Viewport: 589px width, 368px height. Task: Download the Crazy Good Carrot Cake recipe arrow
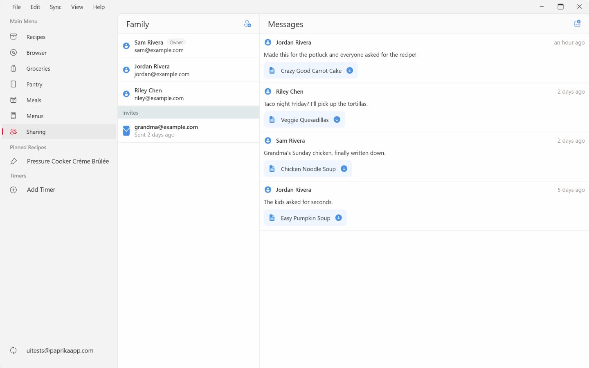pyautogui.click(x=350, y=70)
